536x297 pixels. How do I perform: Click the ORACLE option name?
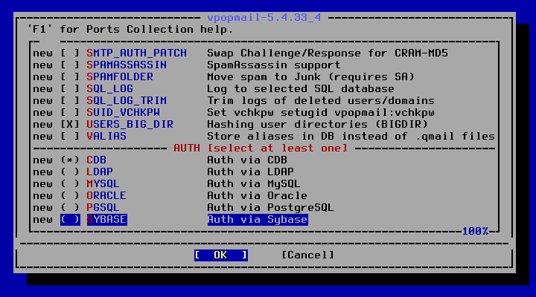pyautogui.click(x=106, y=196)
